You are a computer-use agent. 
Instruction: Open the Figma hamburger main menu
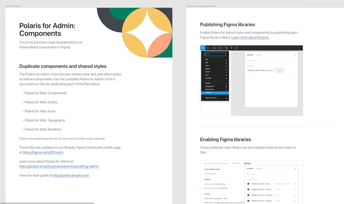(203, 48)
